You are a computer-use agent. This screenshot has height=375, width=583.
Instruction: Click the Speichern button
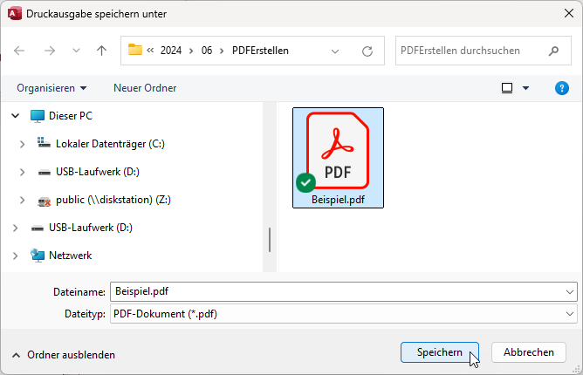tap(440, 352)
